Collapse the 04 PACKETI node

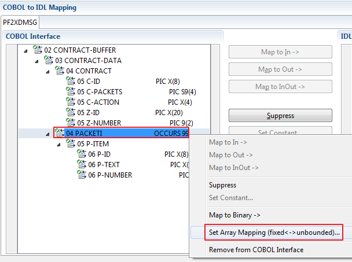(47, 134)
